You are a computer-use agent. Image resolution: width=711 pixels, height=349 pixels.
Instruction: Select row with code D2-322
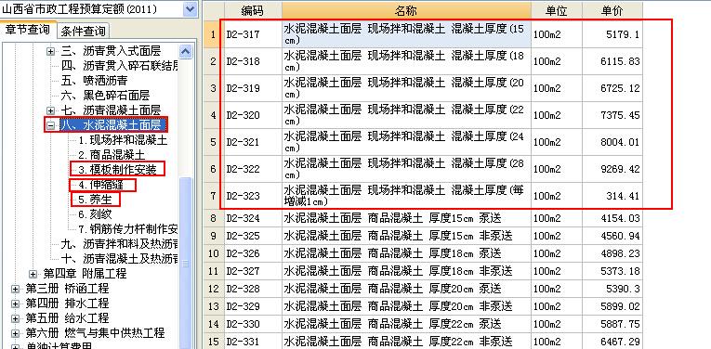423,169
